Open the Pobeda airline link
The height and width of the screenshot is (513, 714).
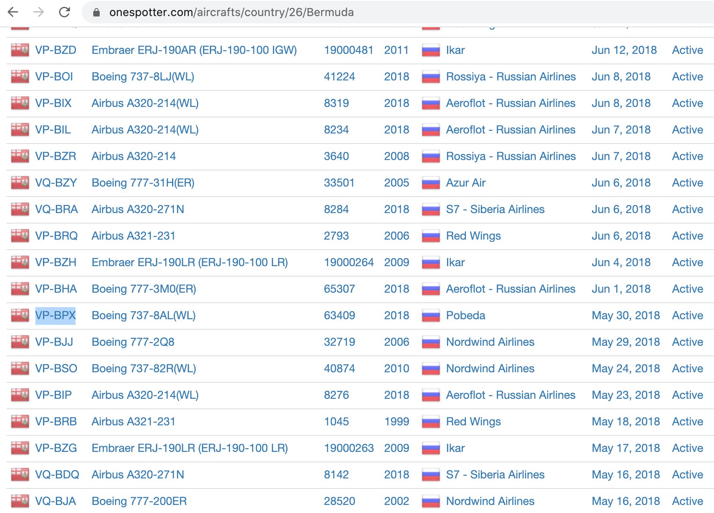[466, 316]
